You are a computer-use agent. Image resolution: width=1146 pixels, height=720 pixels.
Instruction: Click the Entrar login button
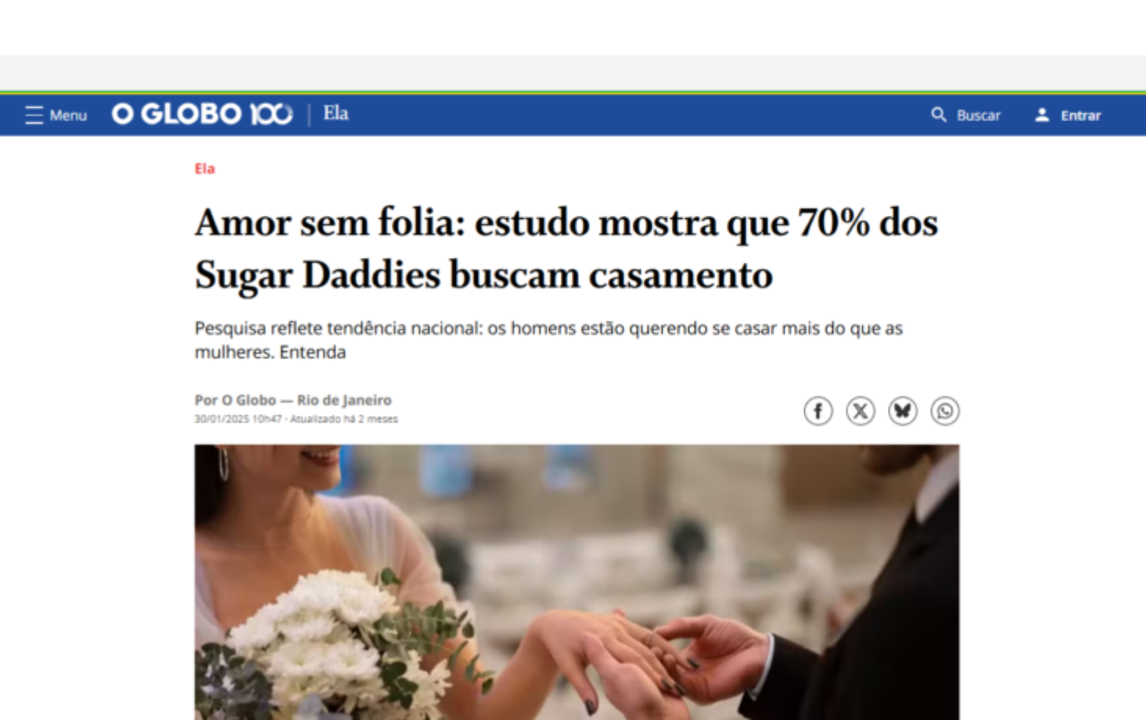pos(1080,116)
